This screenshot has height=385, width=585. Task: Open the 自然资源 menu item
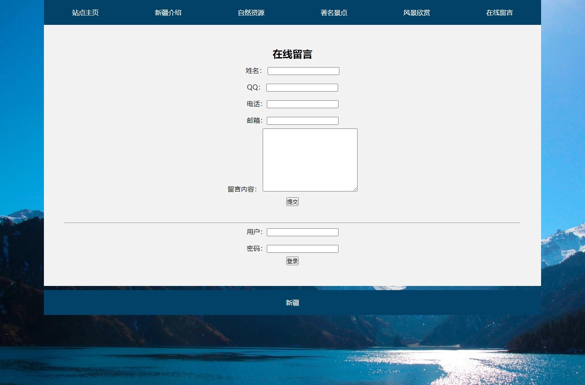tap(251, 12)
